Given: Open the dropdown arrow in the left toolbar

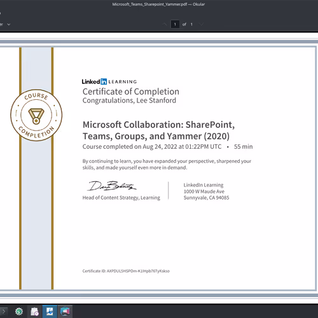Looking at the screenshot, I should [9, 24].
